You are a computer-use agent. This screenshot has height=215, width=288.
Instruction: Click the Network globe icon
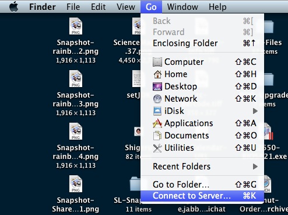click(157, 99)
